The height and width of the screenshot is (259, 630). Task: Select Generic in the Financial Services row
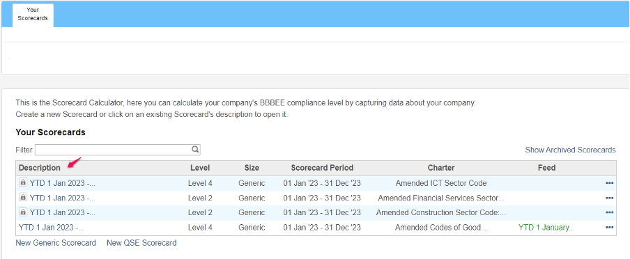pyautogui.click(x=252, y=198)
